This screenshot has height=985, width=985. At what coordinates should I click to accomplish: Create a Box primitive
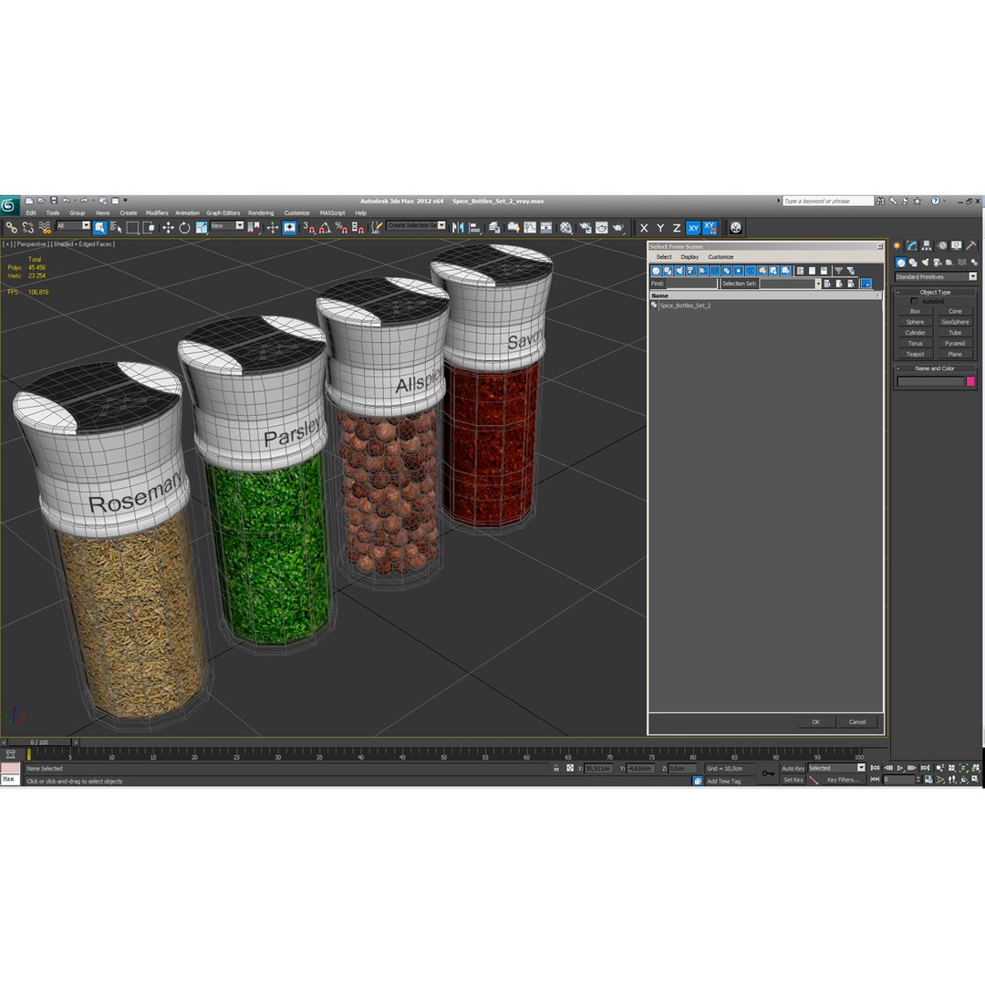[915, 311]
